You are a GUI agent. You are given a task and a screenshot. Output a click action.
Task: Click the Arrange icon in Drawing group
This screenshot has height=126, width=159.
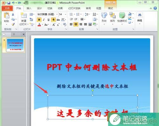point(113,16)
